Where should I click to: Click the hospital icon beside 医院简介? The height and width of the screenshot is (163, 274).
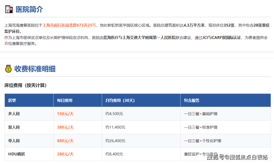click(8, 10)
